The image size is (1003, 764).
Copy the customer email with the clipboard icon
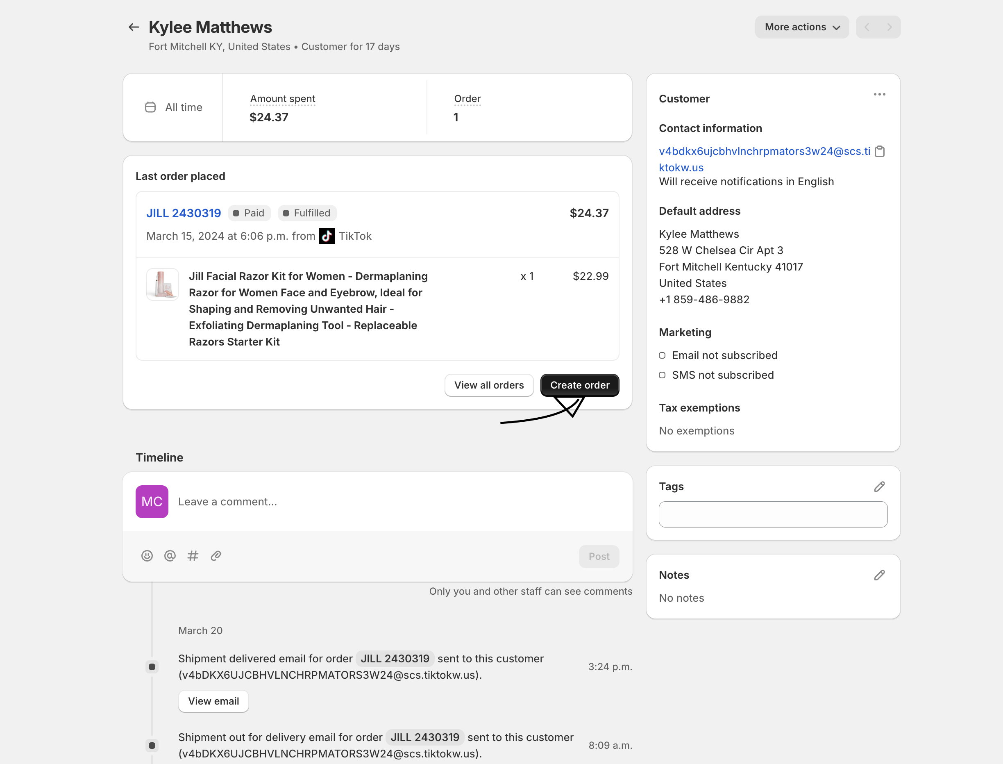pos(879,151)
